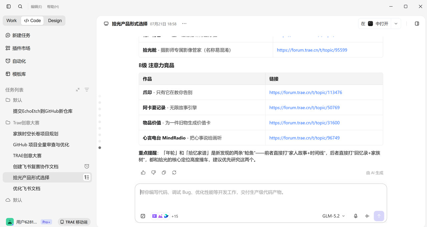The image size is (427, 227).
Task: Open link forum.trae.cn/t/topic/50769
Action: (305, 108)
